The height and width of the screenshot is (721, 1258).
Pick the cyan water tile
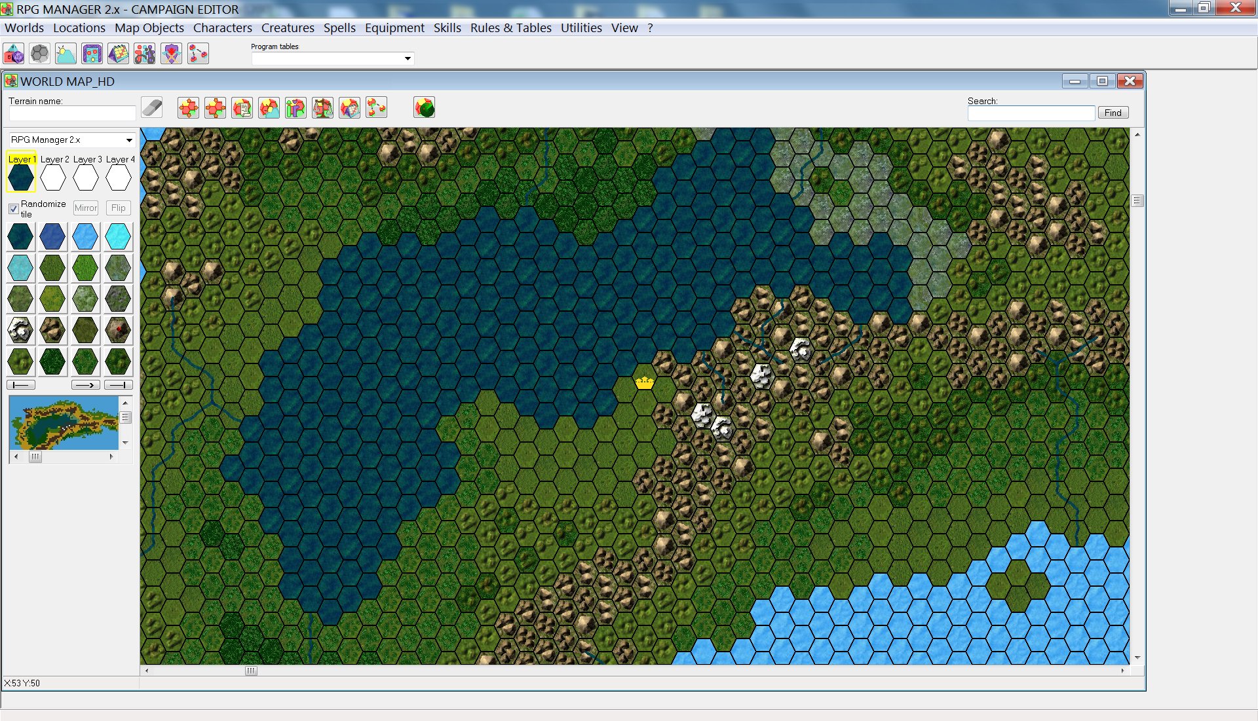(118, 236)
